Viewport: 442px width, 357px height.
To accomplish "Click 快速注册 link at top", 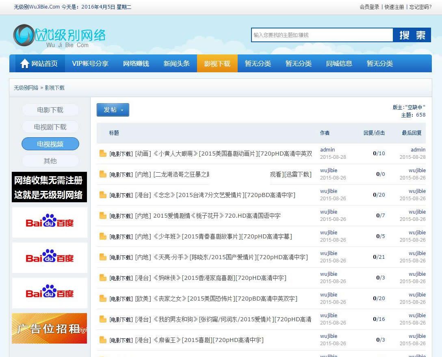I will (x=394, y=7).
